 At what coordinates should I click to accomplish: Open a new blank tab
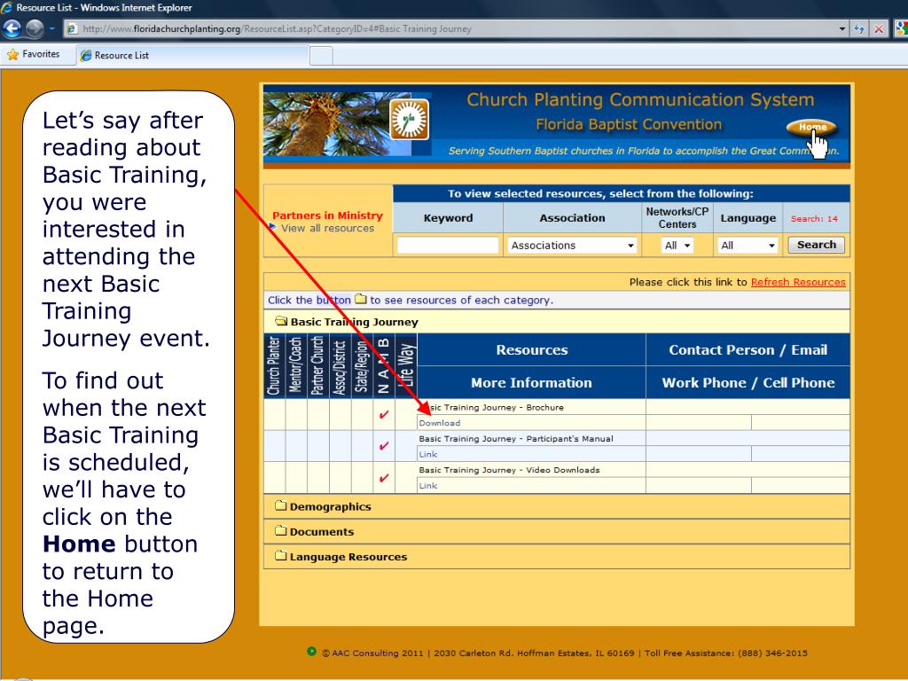[x=321, y=56]
